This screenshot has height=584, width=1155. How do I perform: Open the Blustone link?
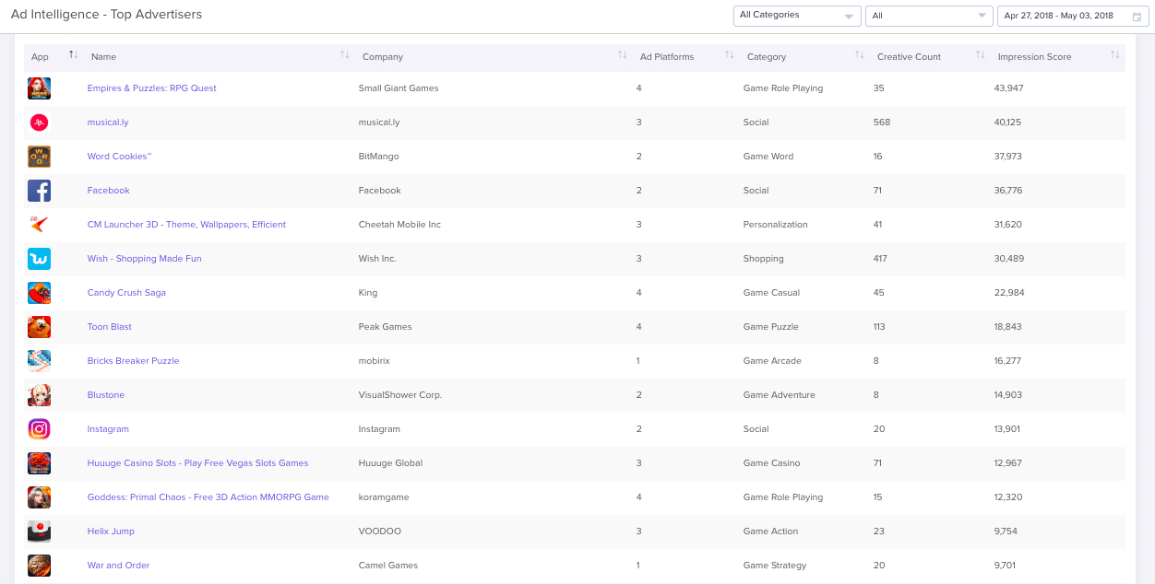click(106, 395)
